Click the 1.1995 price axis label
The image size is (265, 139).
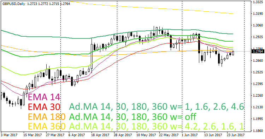click(258, 119)
